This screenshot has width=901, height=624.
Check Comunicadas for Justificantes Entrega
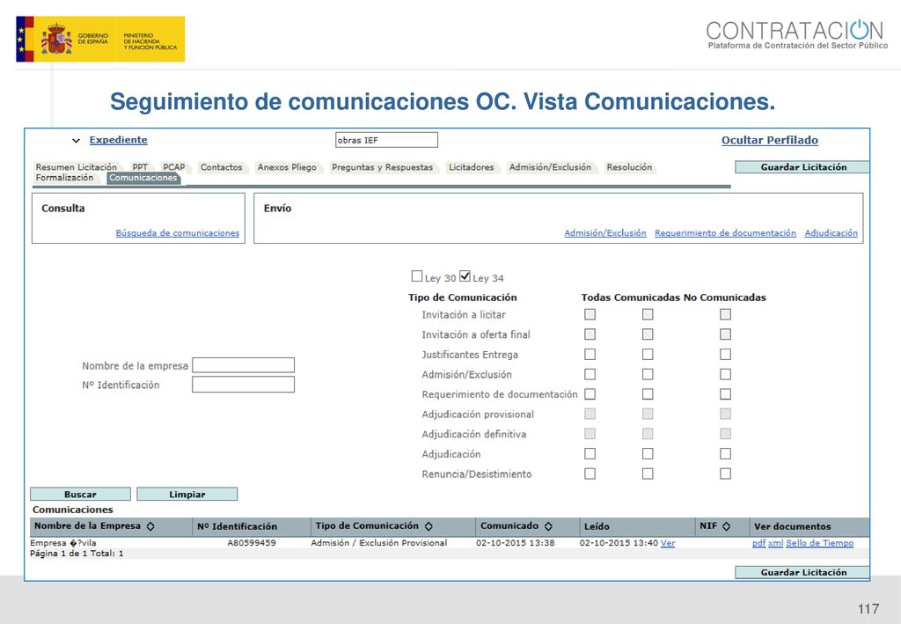(x=648, y=355)
